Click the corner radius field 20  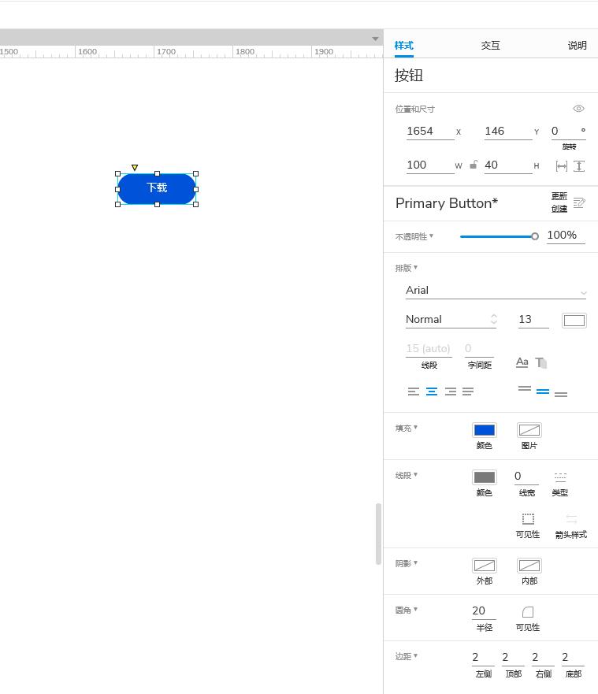click(x=484, y=611)
